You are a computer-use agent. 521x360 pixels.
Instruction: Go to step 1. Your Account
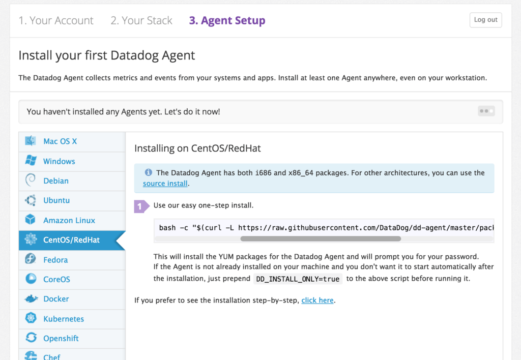click(56, 21)
